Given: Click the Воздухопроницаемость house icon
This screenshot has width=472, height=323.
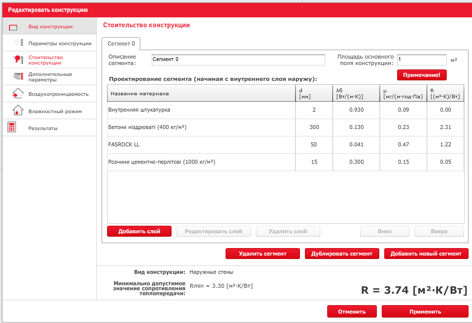Looking at the screenshot, I should tap(18, 93).
